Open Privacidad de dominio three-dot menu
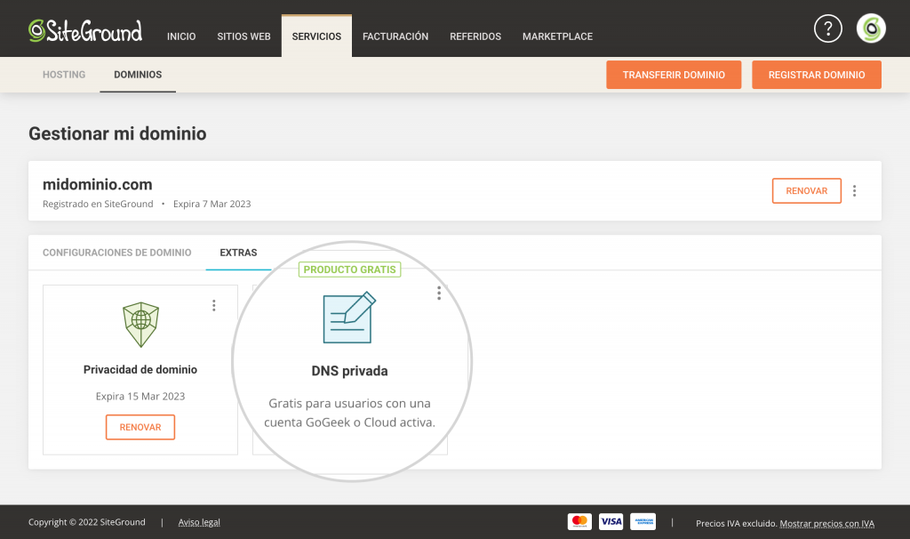910x539 pixels. [x=213, y=305]
